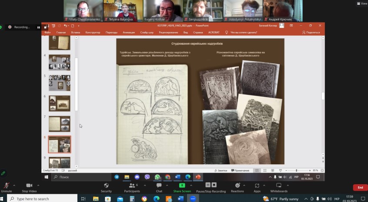Select slide 6 thumbnail

tap(59, 103)
